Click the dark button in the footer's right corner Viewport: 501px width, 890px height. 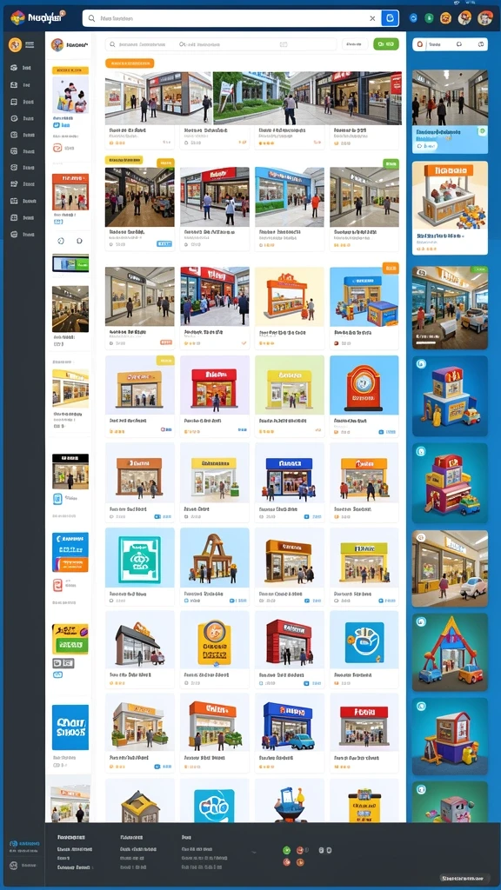tap(465, 878)
